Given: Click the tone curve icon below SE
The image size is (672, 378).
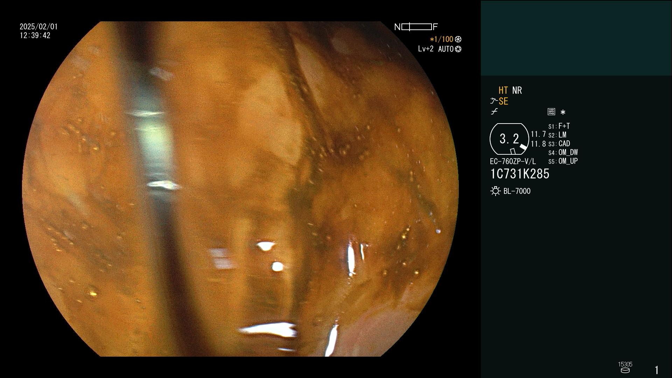Looking at the screenshot, I should coord(494,112).
